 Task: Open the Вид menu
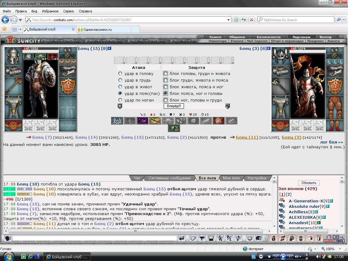coord(34,11)
